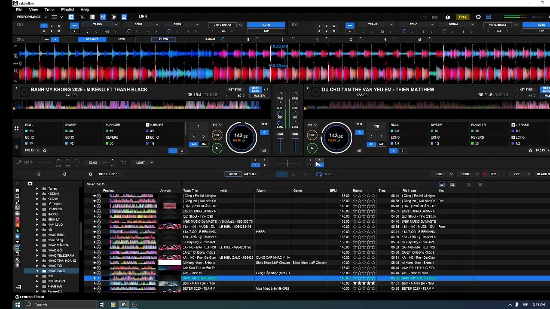Switch the track list to list view icon
This screenshot has width=550, height=309.
pos(442,185)
